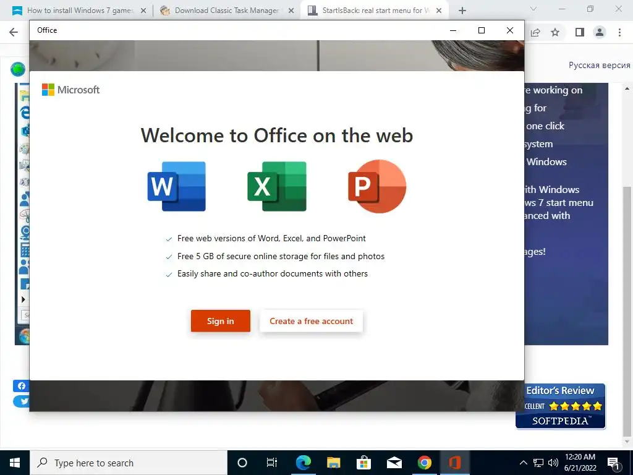The height and width of the screenshot is (475, 633).
Task: Minimize the Office window
Action: (x=453, y=30)
